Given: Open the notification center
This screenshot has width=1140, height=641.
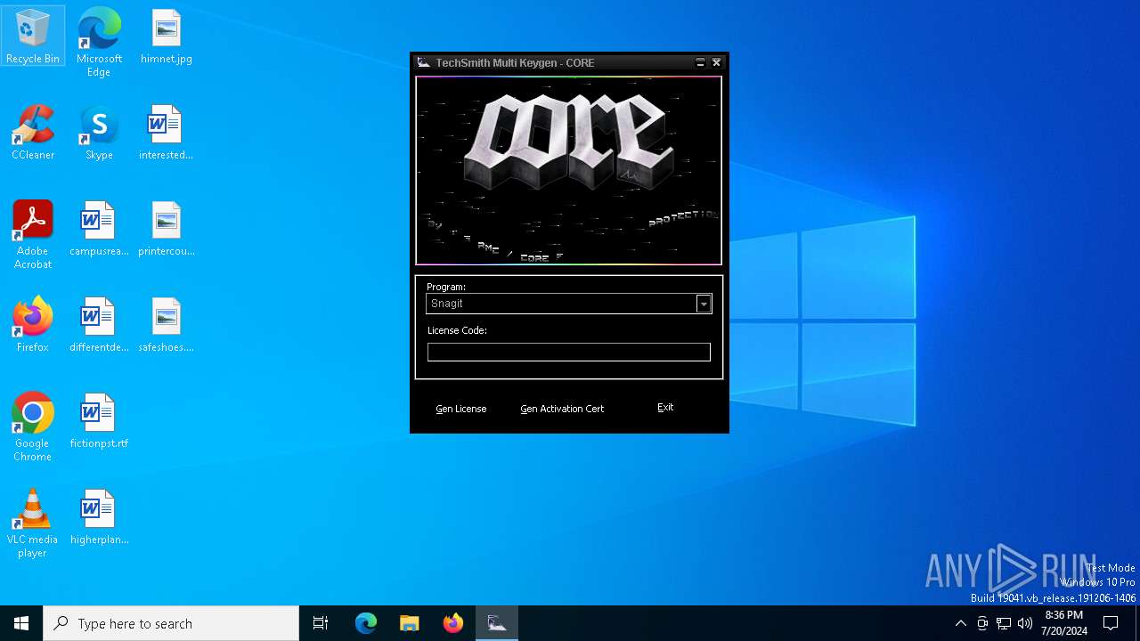Looking at the screenshot, I should 1111,623.
